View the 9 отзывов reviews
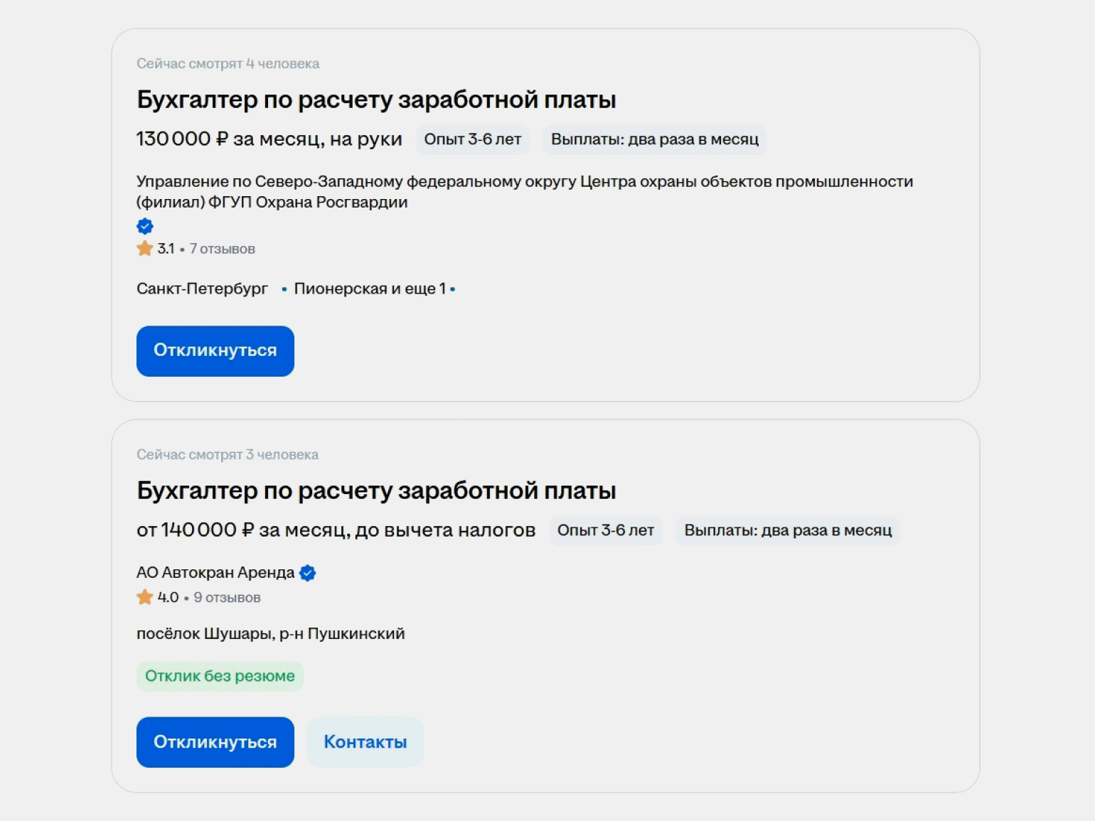Image resolution: width=1095 pixels, height=821 pixels. click(227, 598)
